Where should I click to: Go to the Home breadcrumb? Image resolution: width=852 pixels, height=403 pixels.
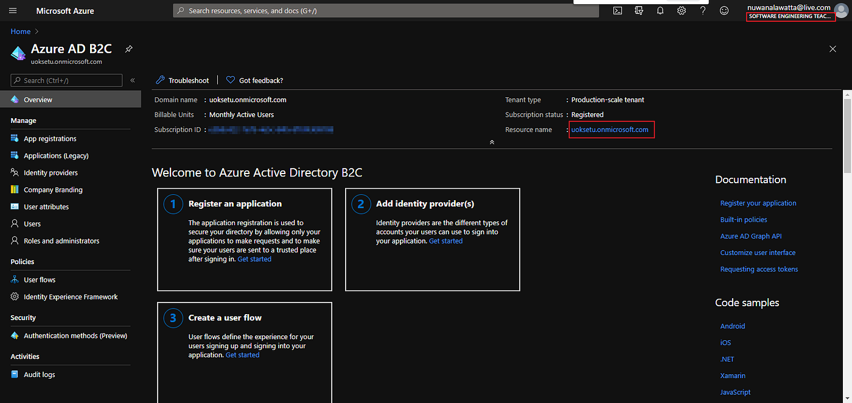(21, 31)
